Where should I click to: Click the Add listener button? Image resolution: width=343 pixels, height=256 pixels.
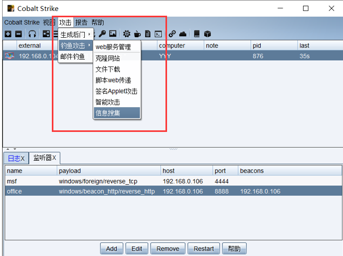[112, 249]
